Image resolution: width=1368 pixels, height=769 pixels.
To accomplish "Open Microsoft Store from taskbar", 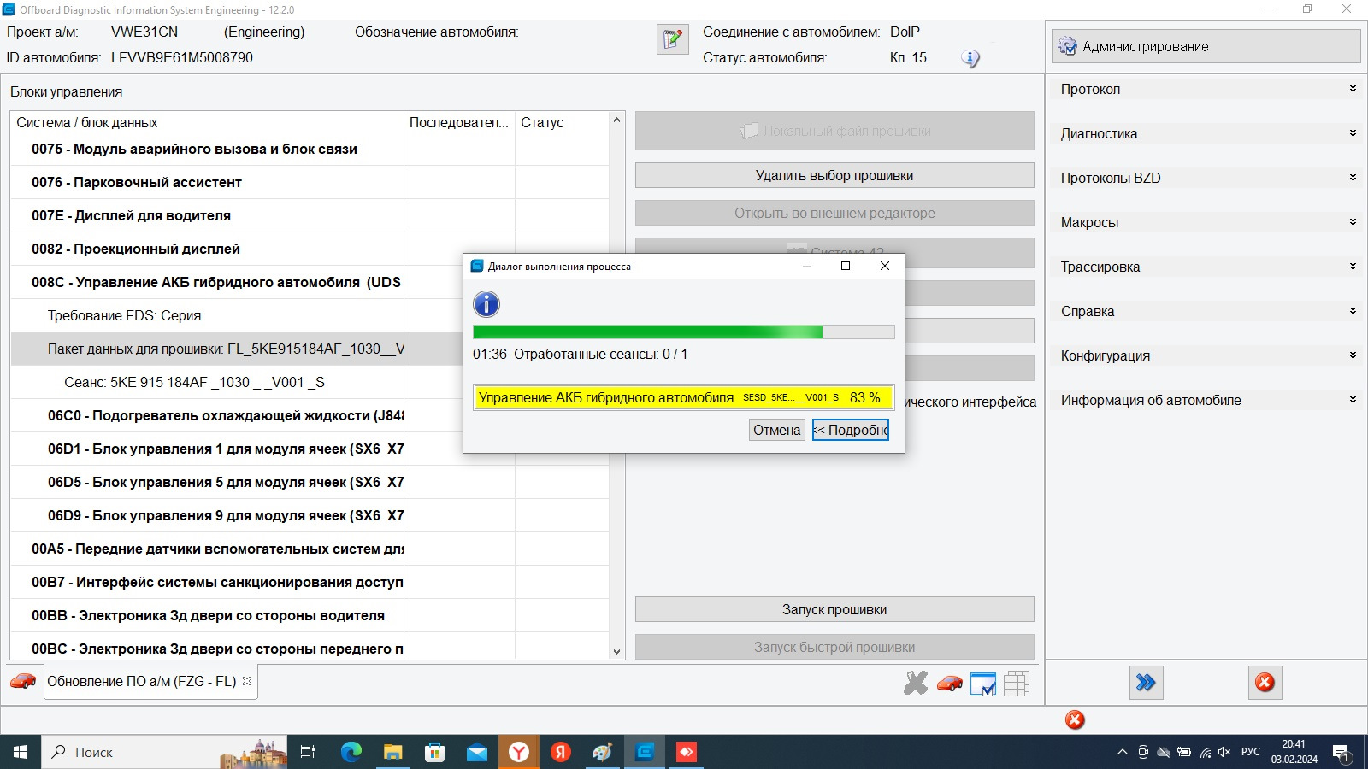I will click(434, 752).
